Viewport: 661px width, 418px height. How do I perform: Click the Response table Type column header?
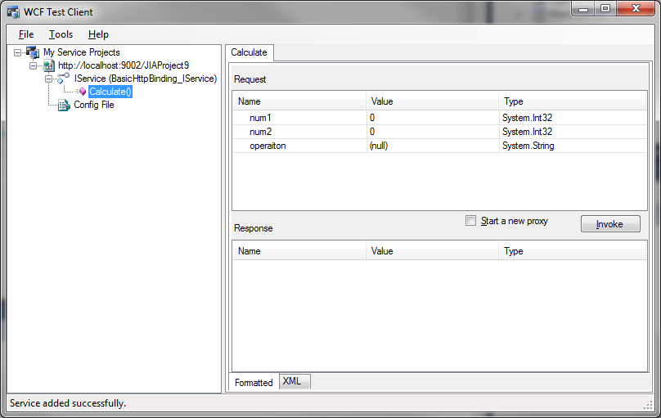(x=573, y=250)
